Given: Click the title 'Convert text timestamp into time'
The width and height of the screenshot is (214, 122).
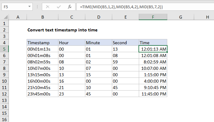Looking at the screenshot, I should pyautogui.click(x=62, y=30).
